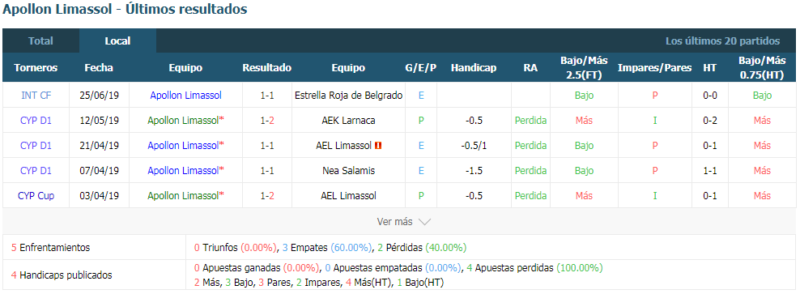The image size is (800, 294).
Task: Select the Local tab
Action: pyautogui.click(x=118, y=40)
